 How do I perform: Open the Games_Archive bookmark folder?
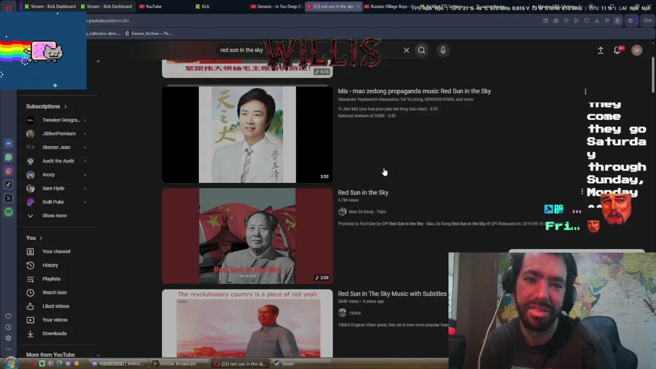pos(148,33)
